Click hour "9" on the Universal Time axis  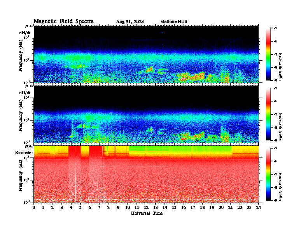[118, 207]
